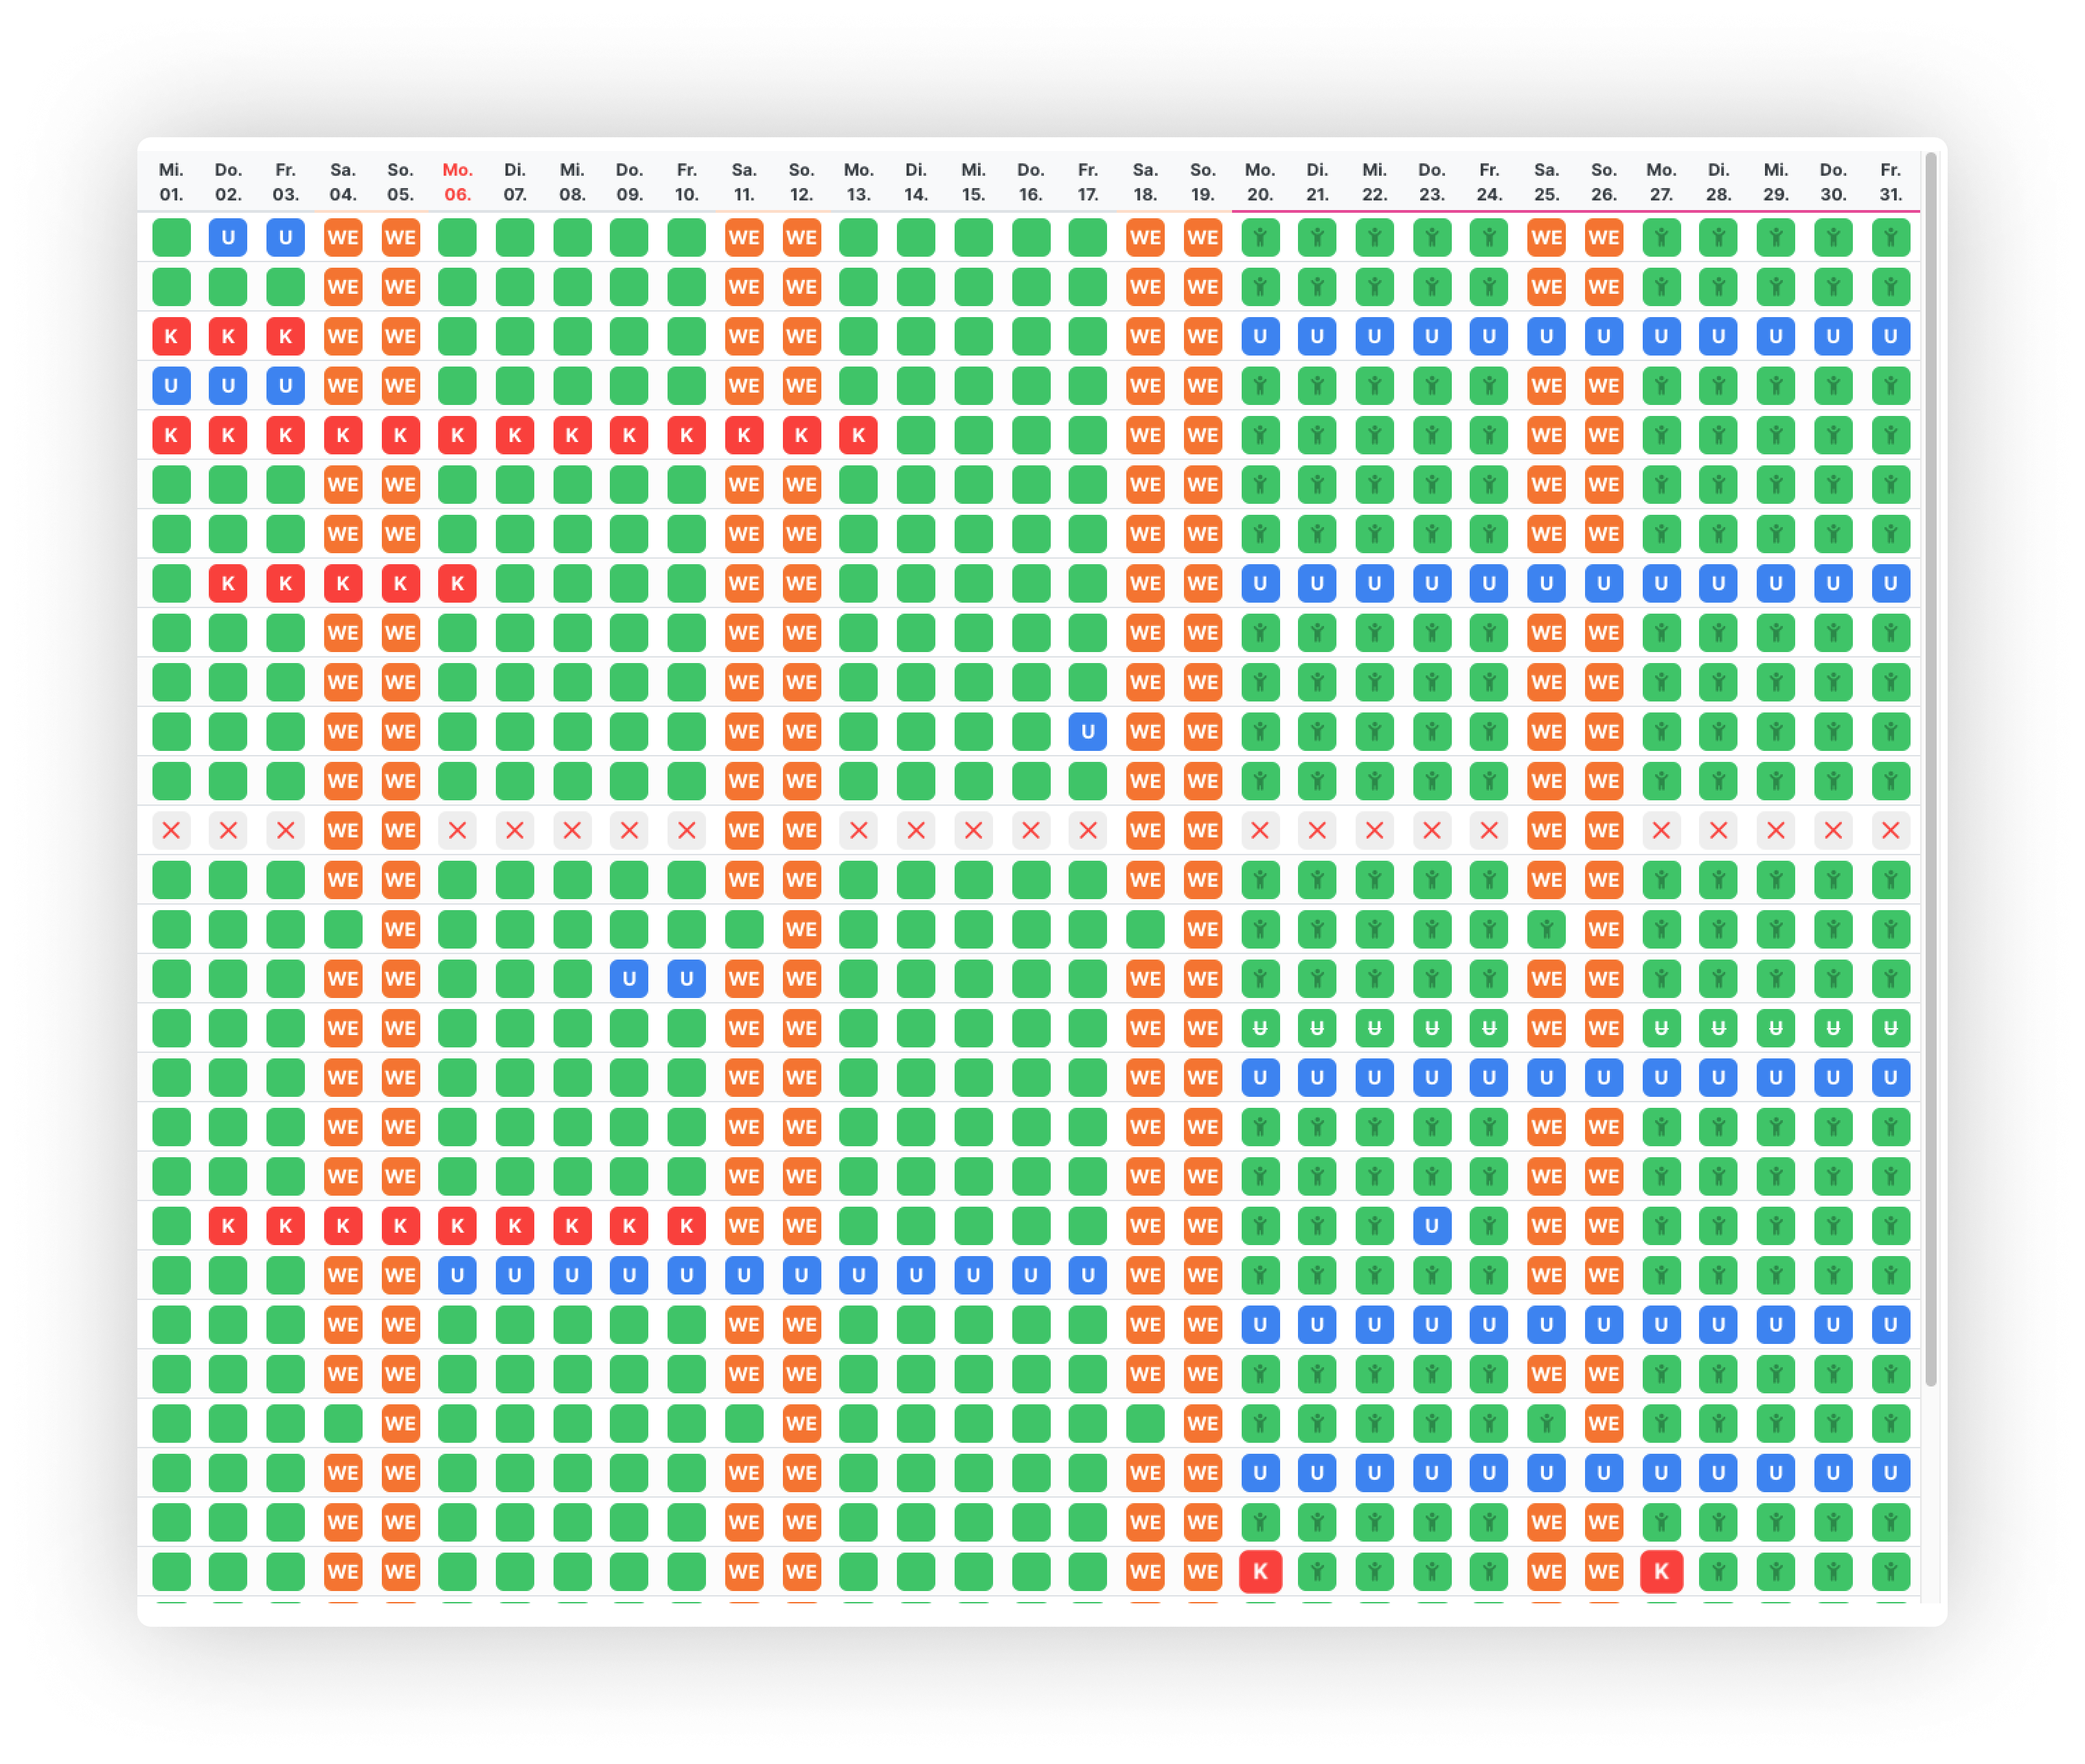Image resolution: width=2085 pixels, height=1764 pixels.
Task: Select the red K cell on Mo. 27.
Action: tap(1661, 1572)
